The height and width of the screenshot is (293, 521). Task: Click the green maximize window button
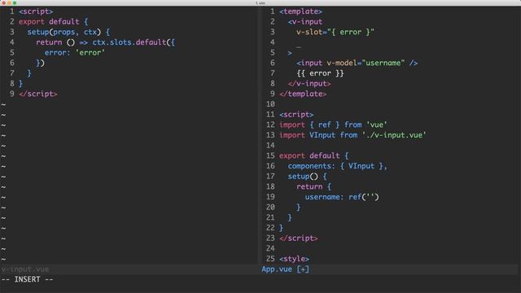point(15,2)
